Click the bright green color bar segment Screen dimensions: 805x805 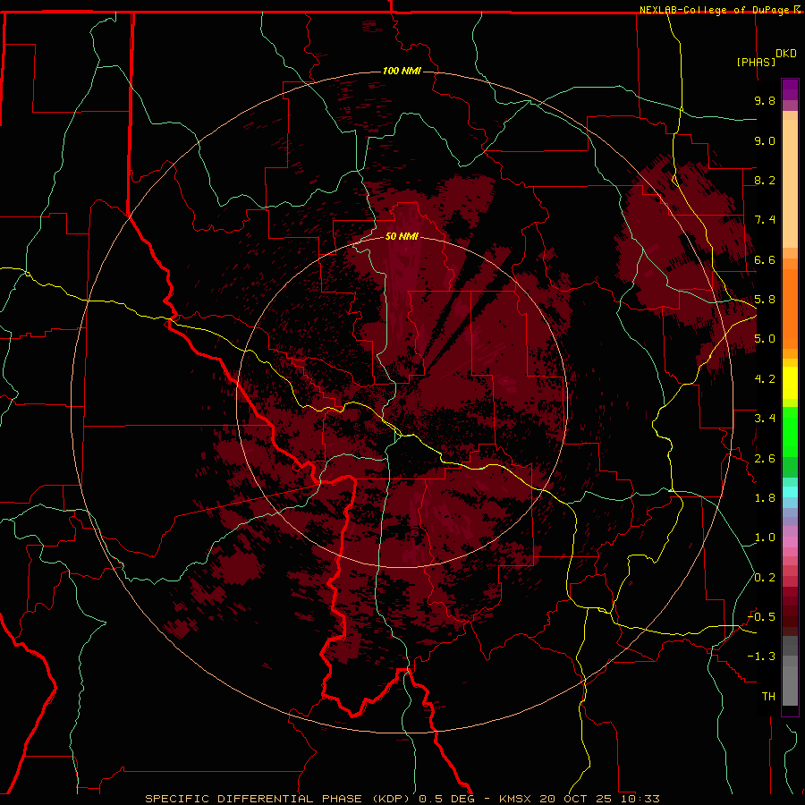790,432
